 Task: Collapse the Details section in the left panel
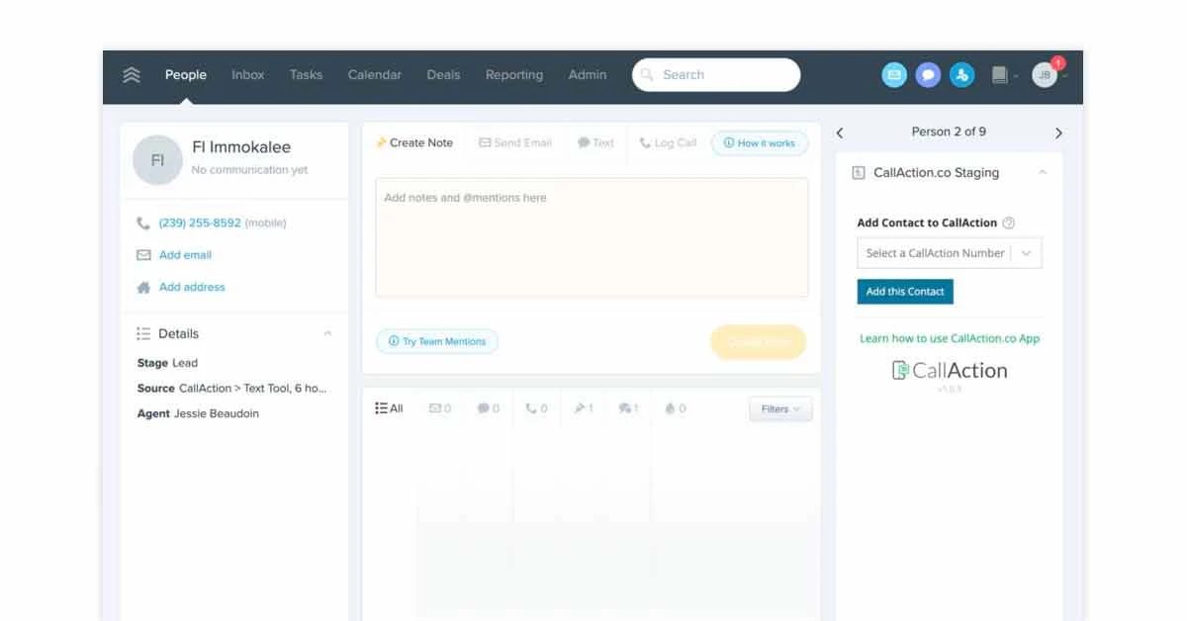pyautogui.click(x=326, y=333)
